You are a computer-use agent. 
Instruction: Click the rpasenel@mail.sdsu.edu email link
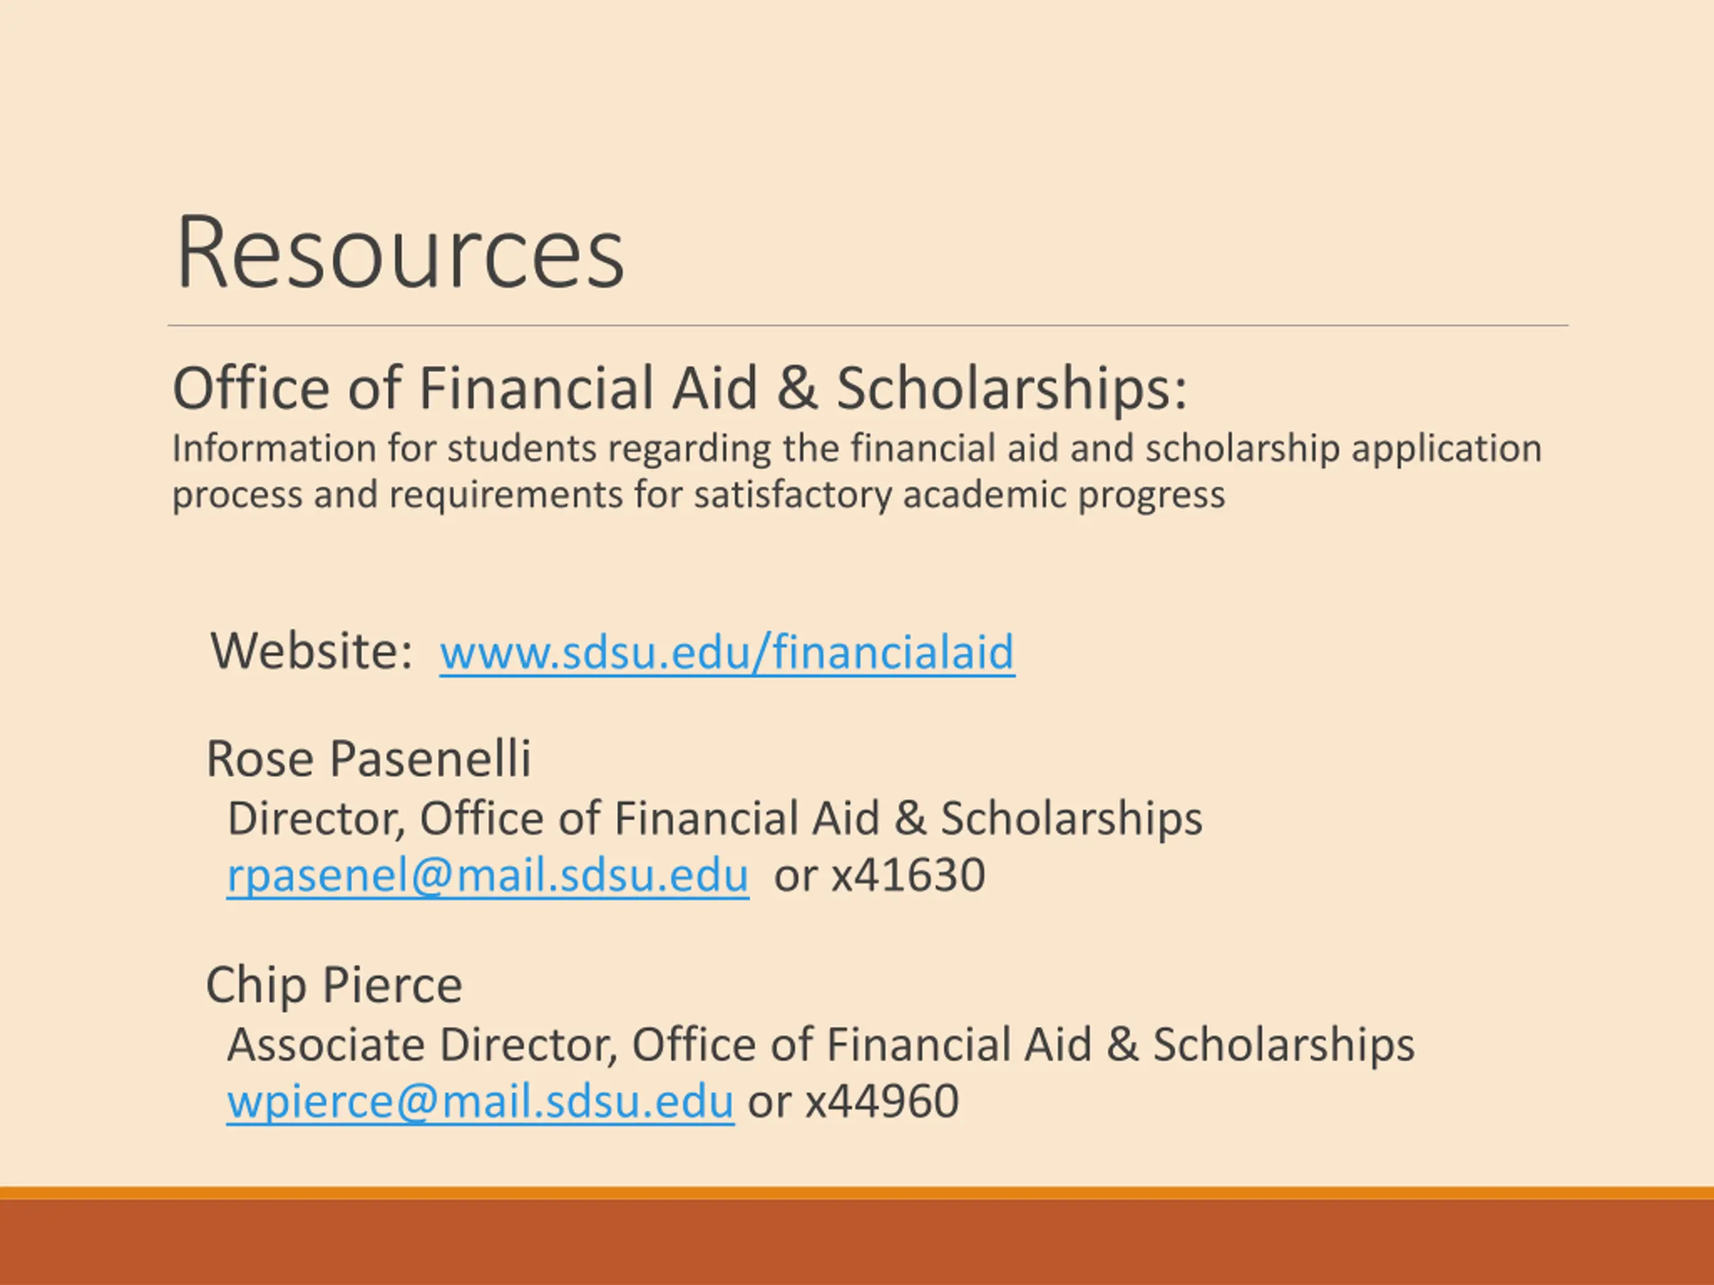pos(487,875)
